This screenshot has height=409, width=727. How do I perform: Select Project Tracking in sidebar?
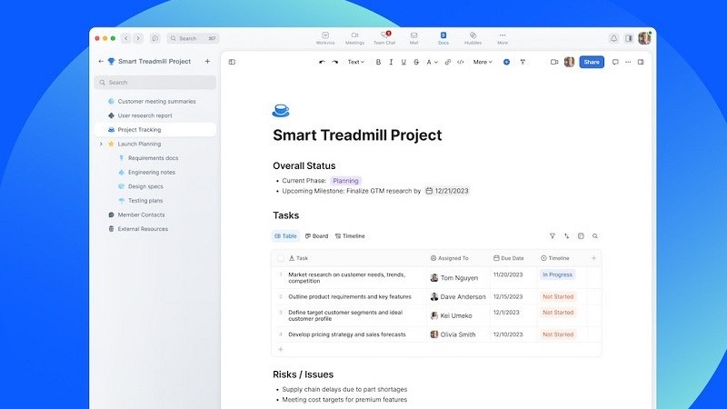click(154, 130)
